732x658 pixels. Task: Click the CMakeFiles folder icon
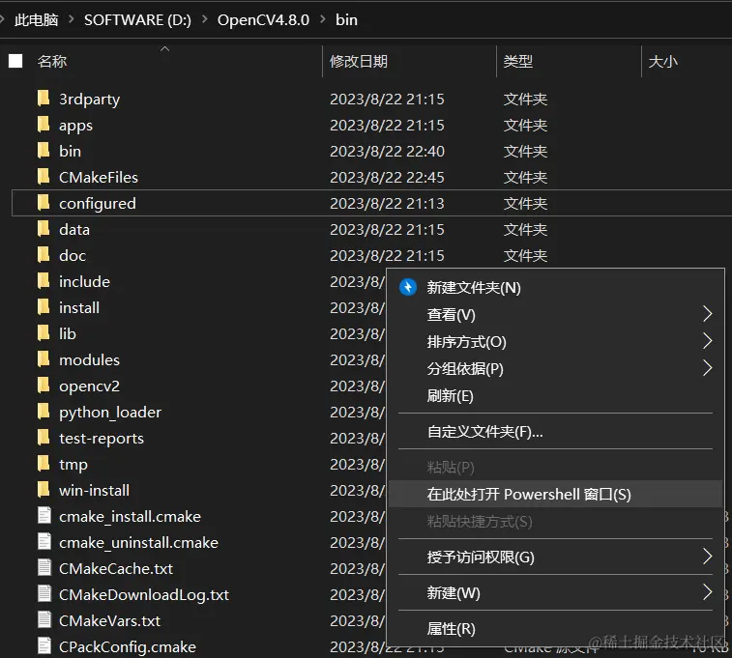[x=44, y=177]
